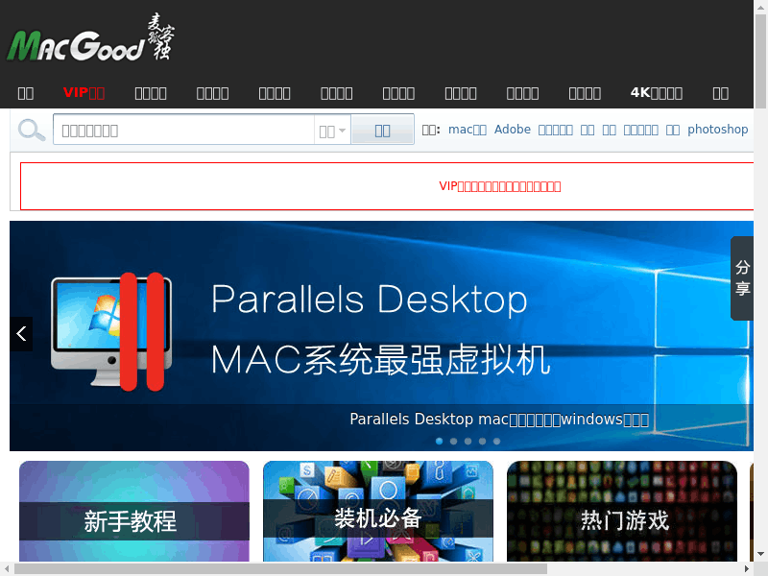Click the horizontal scrollbar thumb
Image resolution: width=768 pixels, height=576 pixels.
click(280, 568)
